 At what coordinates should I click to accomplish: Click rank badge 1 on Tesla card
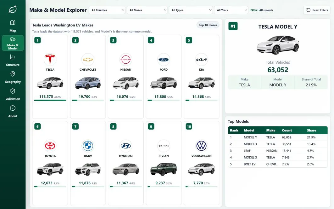click(37, 40)
